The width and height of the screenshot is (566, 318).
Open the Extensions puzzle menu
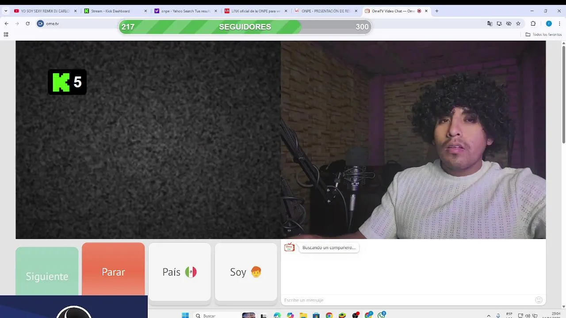[x=533, y=23]
